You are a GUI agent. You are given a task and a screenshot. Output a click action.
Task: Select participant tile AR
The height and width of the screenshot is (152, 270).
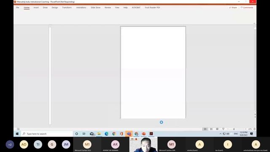coord(115,144)
